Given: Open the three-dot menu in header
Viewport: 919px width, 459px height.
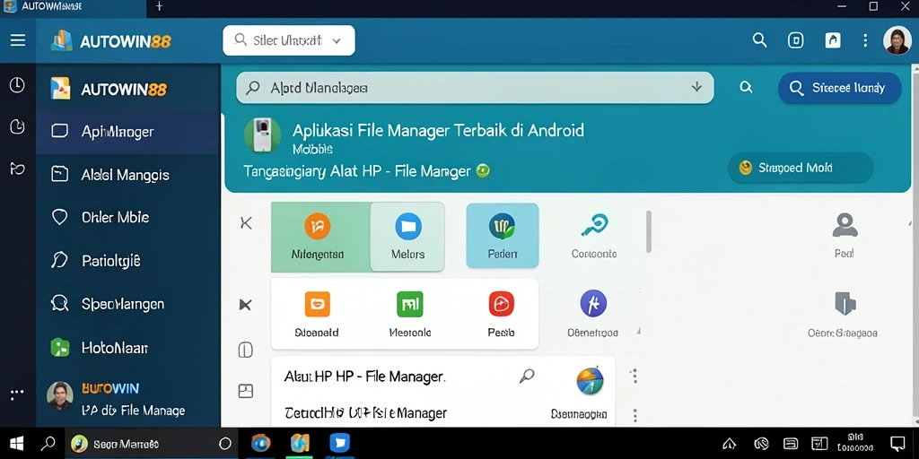Looking at the screenshot, I should point(865,40).
